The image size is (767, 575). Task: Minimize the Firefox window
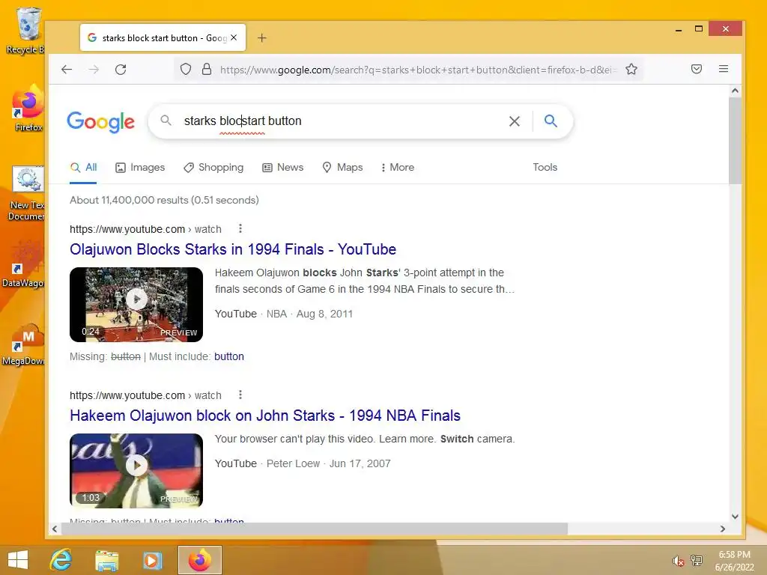pyautogui.click(x=679, y=29)
